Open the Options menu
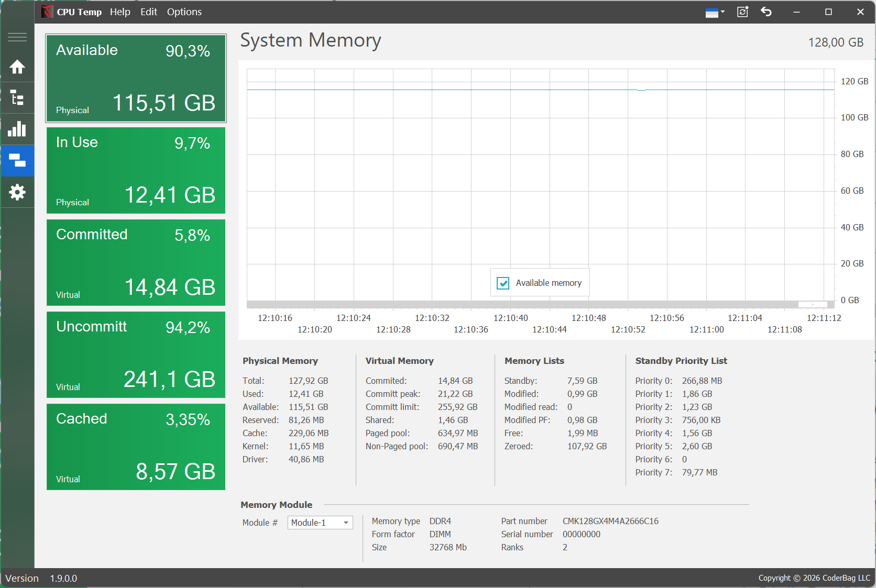 [184, 12]
